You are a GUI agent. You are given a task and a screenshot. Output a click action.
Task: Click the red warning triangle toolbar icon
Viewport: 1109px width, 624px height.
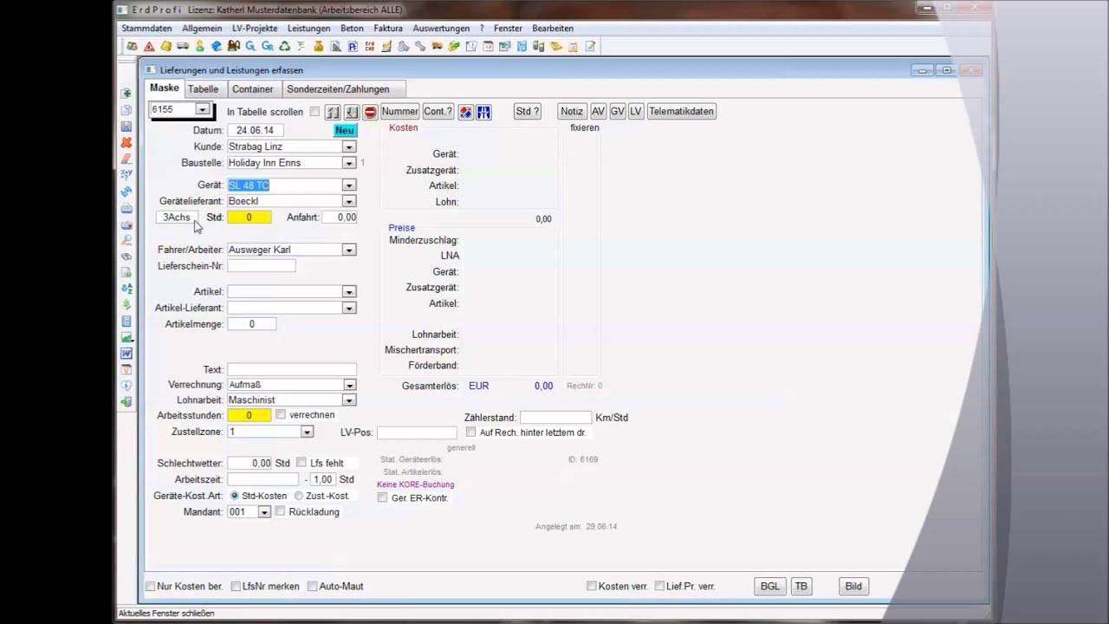149,46
